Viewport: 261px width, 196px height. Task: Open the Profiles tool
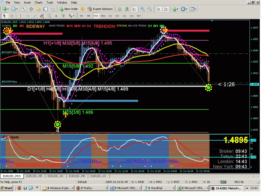tap(13, 9)
